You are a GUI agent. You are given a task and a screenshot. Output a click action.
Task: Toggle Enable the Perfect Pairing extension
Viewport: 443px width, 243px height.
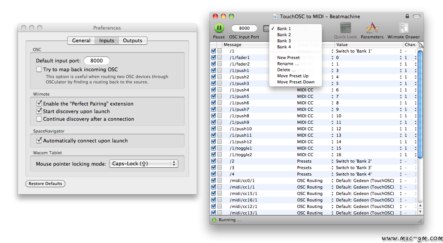39,104
